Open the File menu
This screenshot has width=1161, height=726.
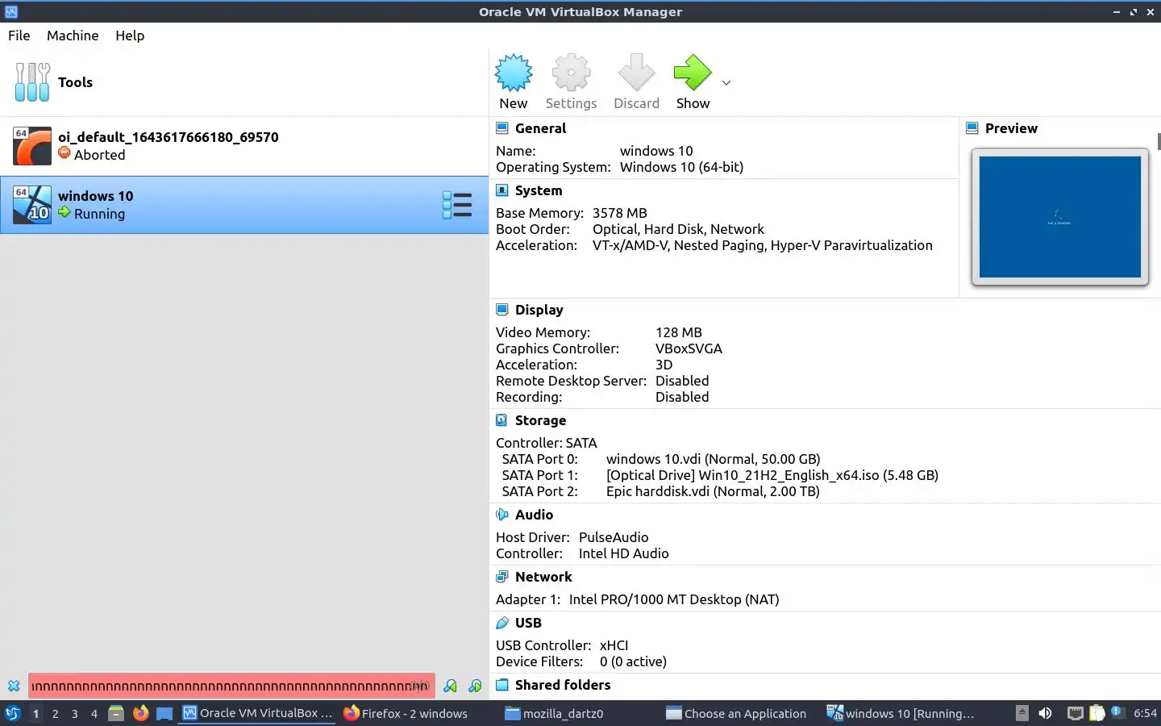19,35
